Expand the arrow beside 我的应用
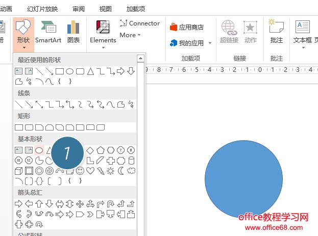The image size is (318, 236). click(x=210, y=43)
